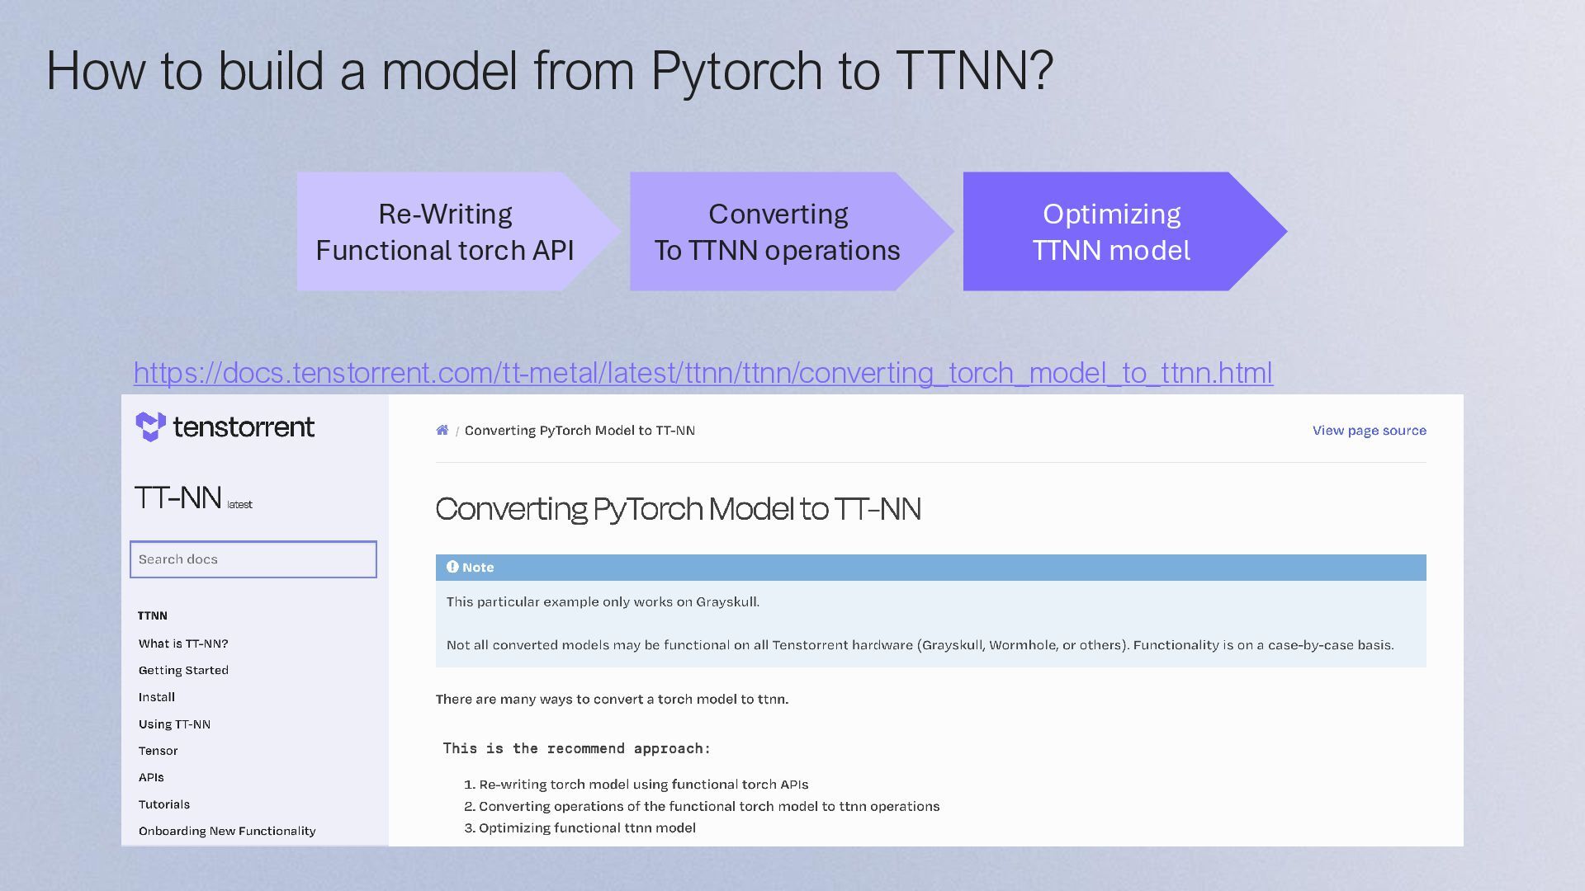1585x891 pixels.
Task: Click 'There are many ways to convert' sentence
Action: pos(612,700)
